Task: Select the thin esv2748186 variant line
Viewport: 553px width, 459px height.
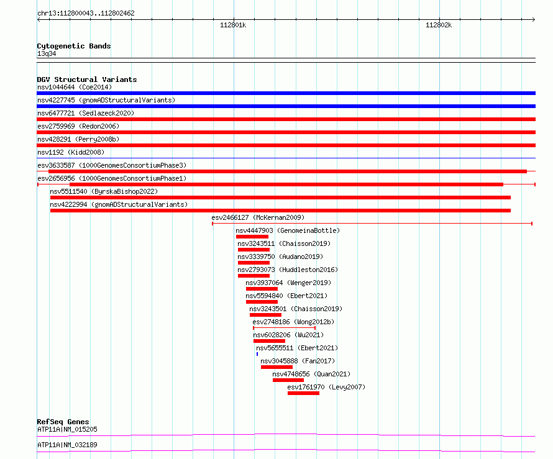Action: point(284,328)
